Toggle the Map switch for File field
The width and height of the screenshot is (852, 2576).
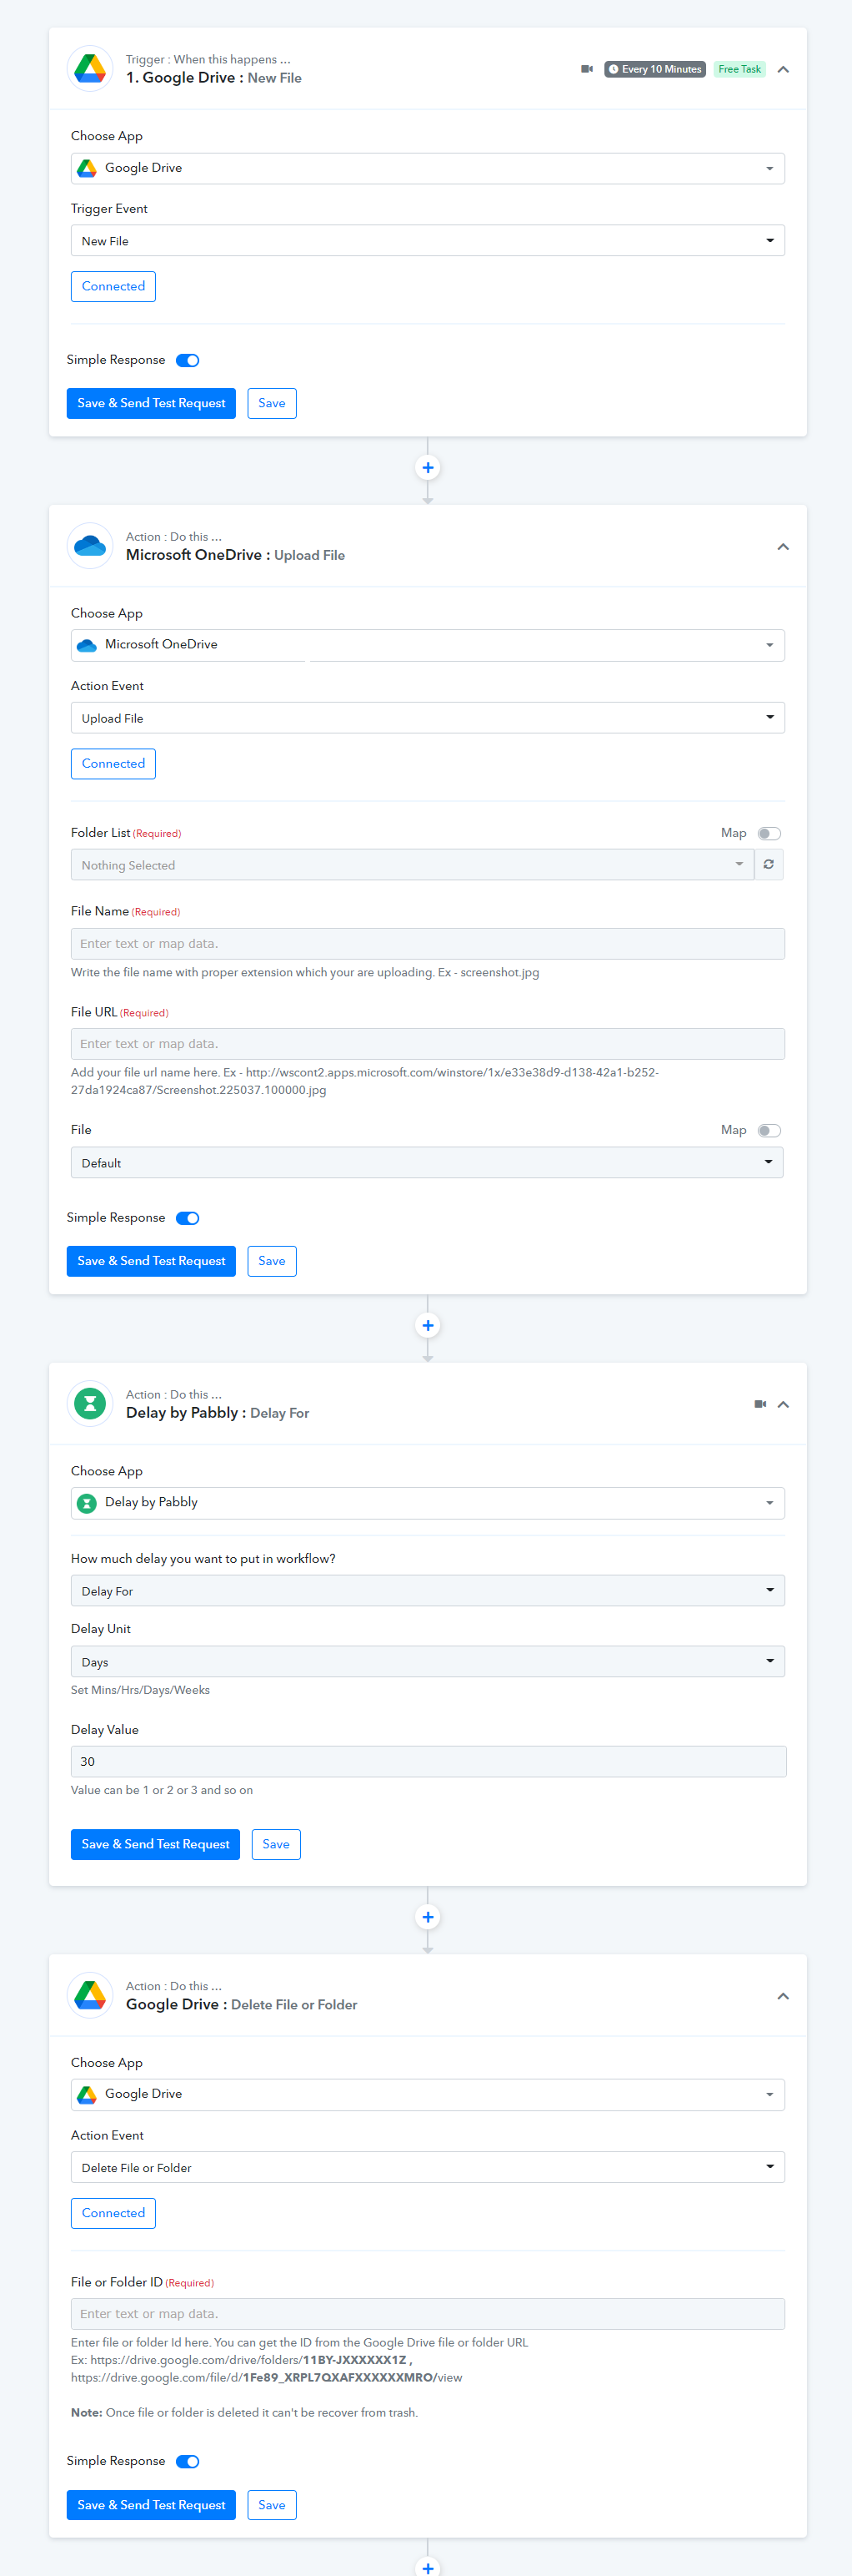[x=769, y=1130]
